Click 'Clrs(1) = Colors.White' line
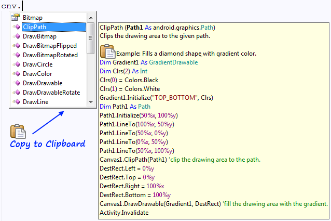The image size is (331, 221). (130, 89)
